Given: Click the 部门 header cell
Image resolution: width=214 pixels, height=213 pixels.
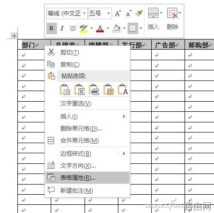Looking at the screenshot, I should 34,44.
